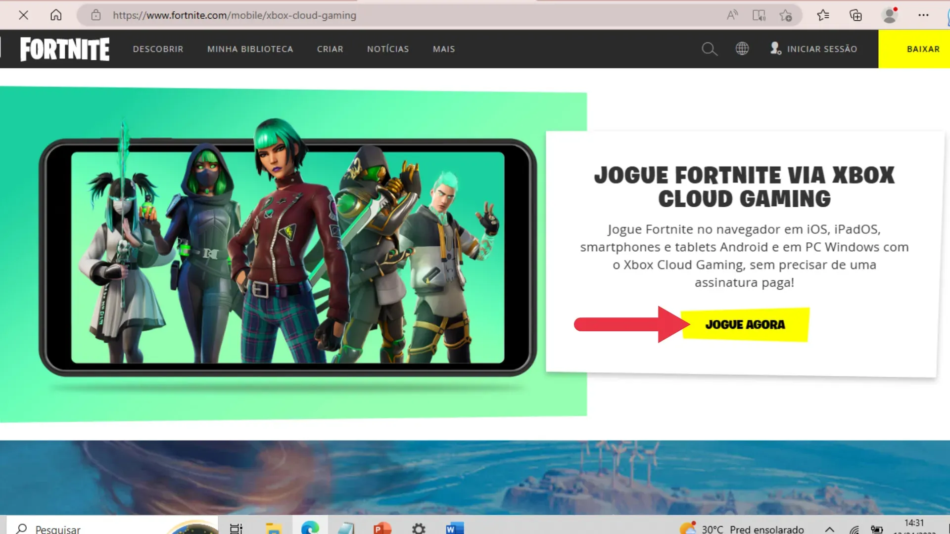The width and height of the screenshot is (950, 534).
Task: Click INICIAR SESSÃO to sign in
Action: click(x=813, y=48)
